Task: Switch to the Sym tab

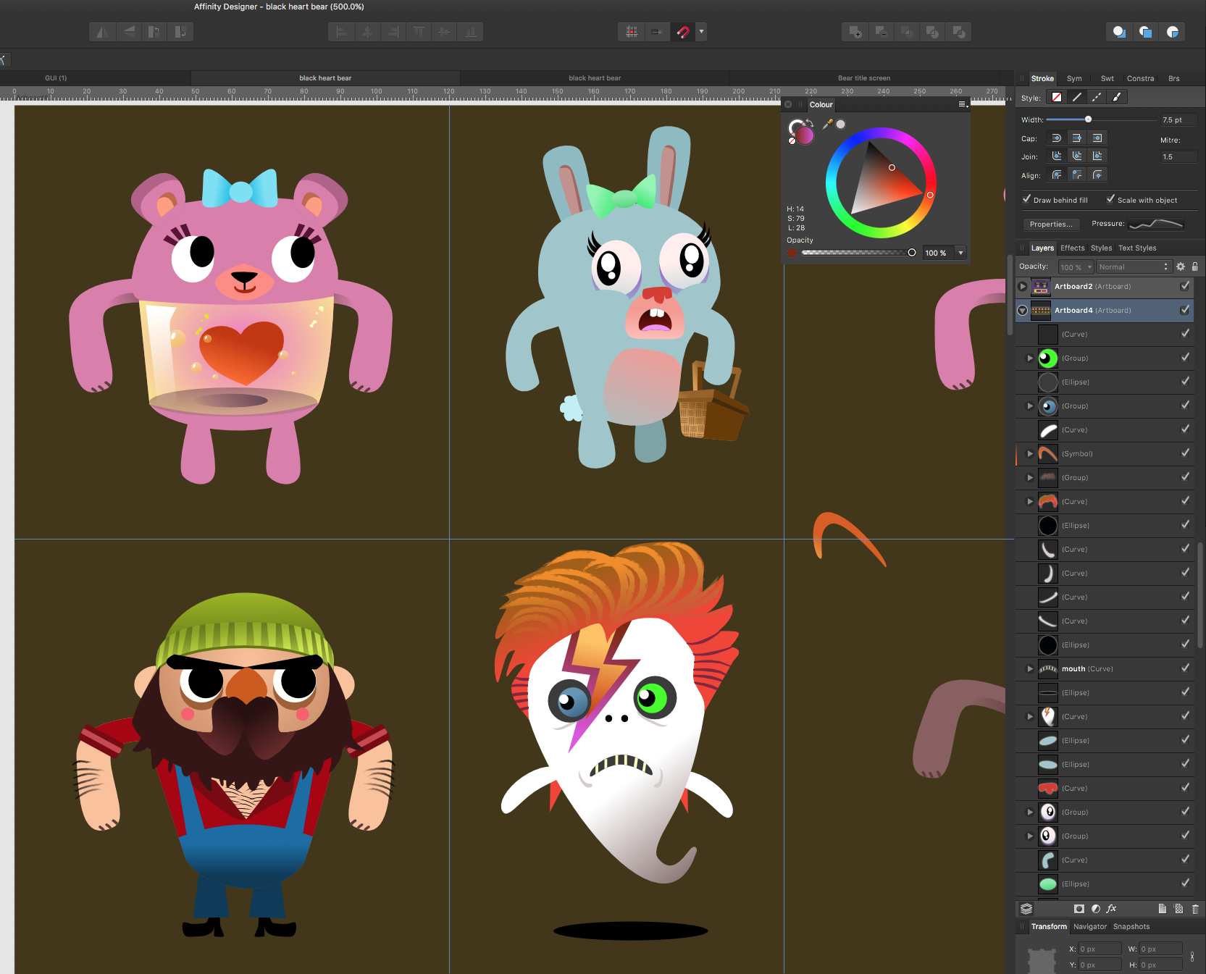Action: tap(1074, 78)
